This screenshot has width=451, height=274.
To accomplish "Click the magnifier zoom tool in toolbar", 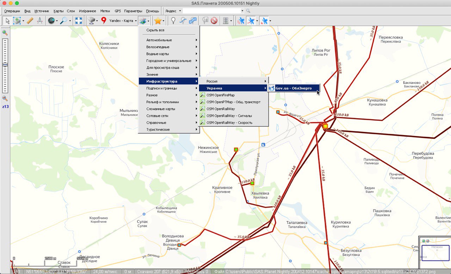I will (64, 21).
